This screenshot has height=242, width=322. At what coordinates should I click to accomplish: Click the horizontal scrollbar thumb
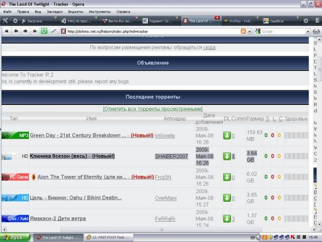[161, 229]
